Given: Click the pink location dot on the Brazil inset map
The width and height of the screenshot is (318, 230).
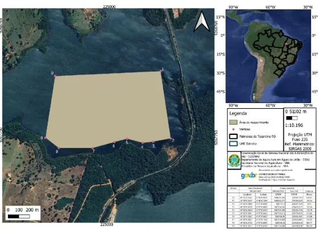Looking at the screenshot, I should [x=286, y=44].
